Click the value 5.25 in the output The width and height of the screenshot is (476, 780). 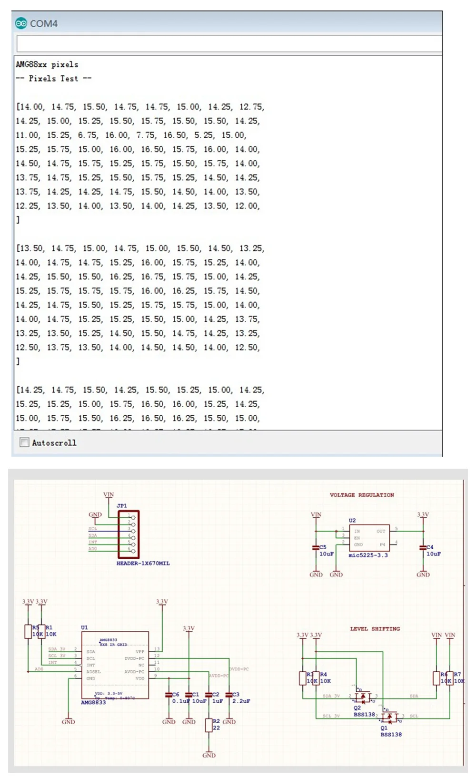[204, 135]
